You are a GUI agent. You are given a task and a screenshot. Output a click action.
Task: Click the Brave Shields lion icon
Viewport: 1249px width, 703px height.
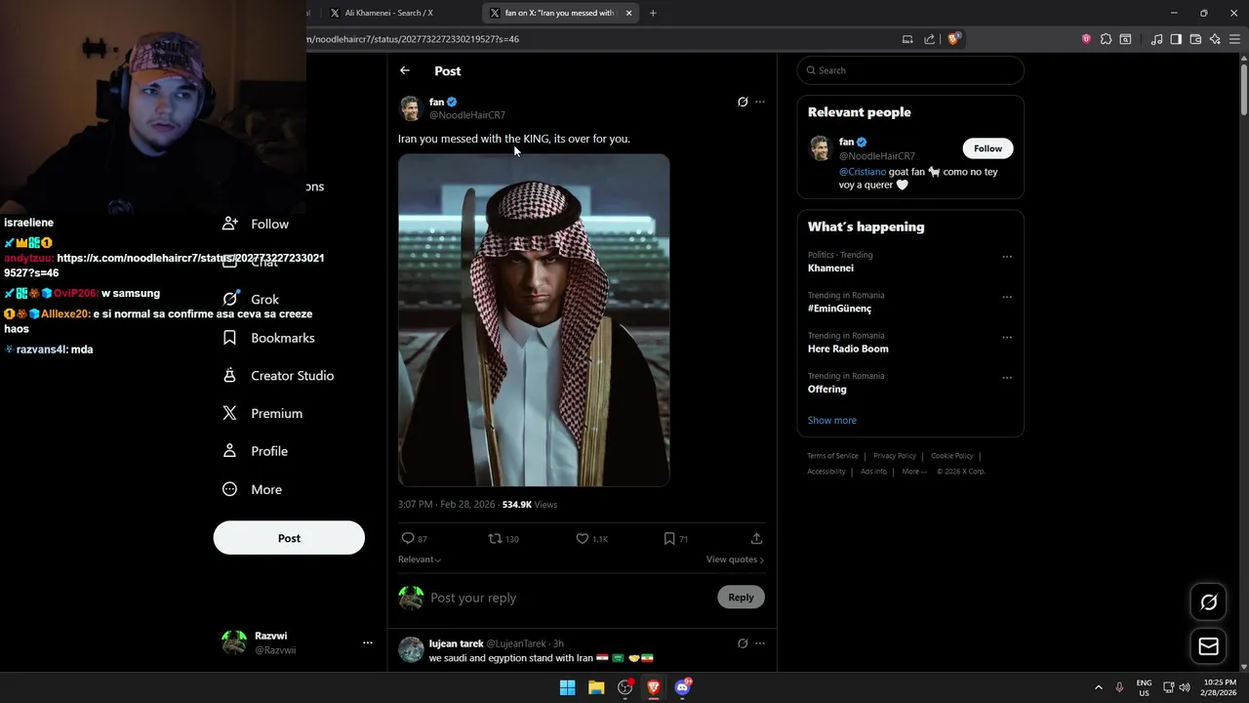coord(953,39)
